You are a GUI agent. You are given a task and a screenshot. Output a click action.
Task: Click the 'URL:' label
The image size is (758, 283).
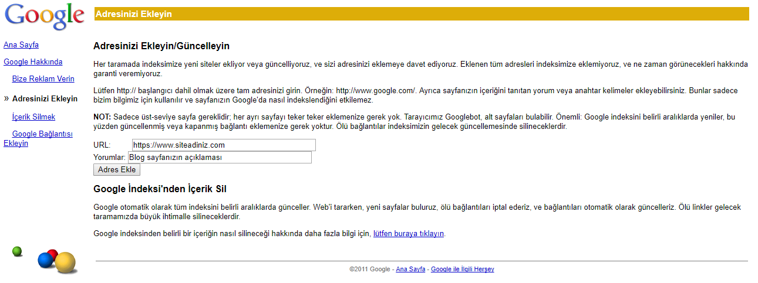click(102, 145)
